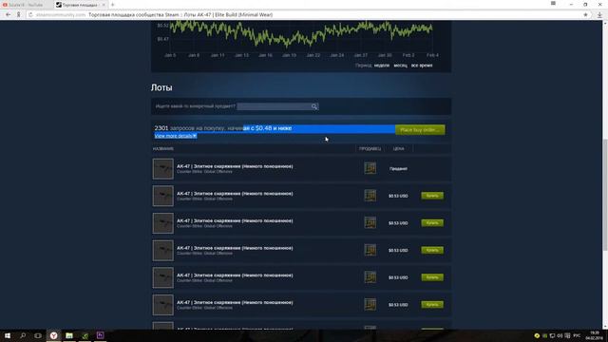
Task: Click the network tray icon
Action: [552, 335]
